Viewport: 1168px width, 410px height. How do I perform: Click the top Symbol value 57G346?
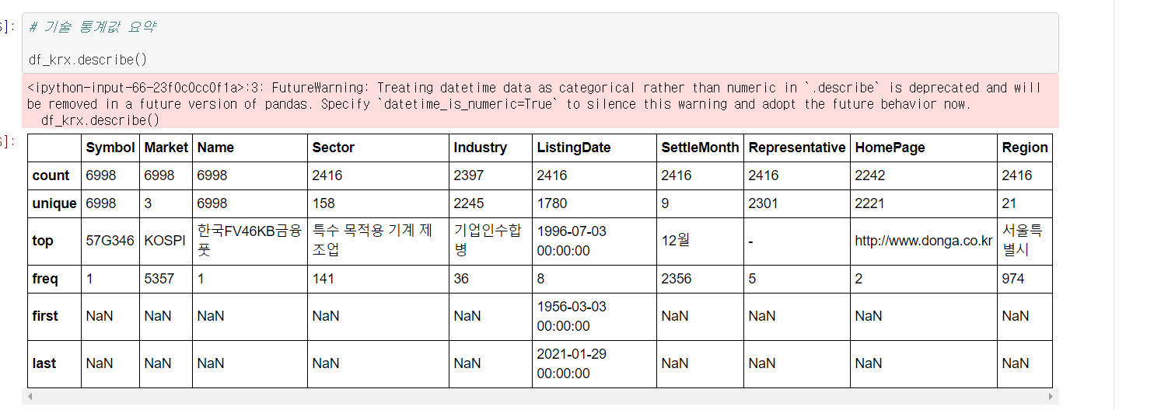pyautogui.click(x=110, y=241)
